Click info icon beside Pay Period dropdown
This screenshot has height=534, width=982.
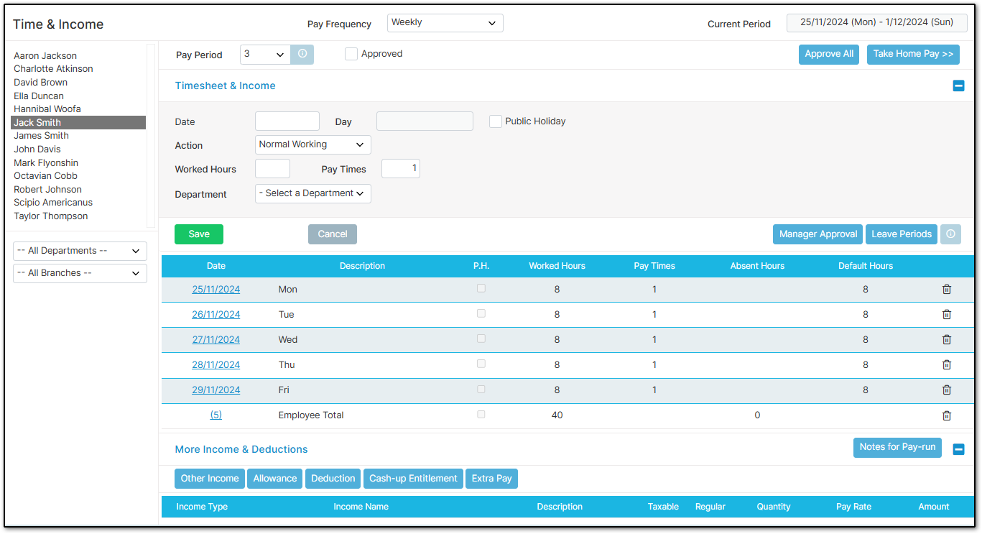click(302, 54)
